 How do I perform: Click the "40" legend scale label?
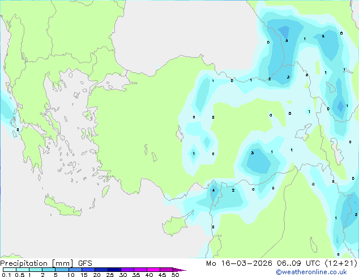click(x=149, y=275)
